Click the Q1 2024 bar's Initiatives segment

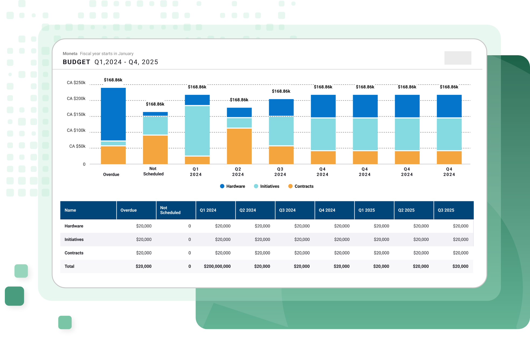pos(197,131)
